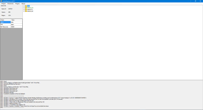Expand the data tree node
This screenshot has height=110, width=203.
point(24,6)
